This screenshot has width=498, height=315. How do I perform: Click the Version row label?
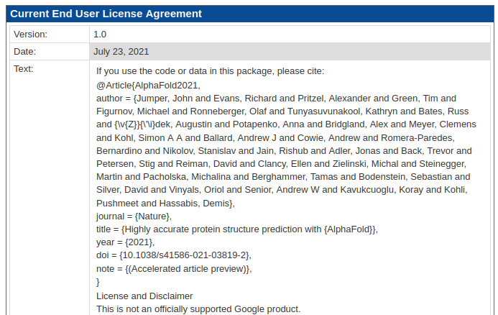pos(30,34)
